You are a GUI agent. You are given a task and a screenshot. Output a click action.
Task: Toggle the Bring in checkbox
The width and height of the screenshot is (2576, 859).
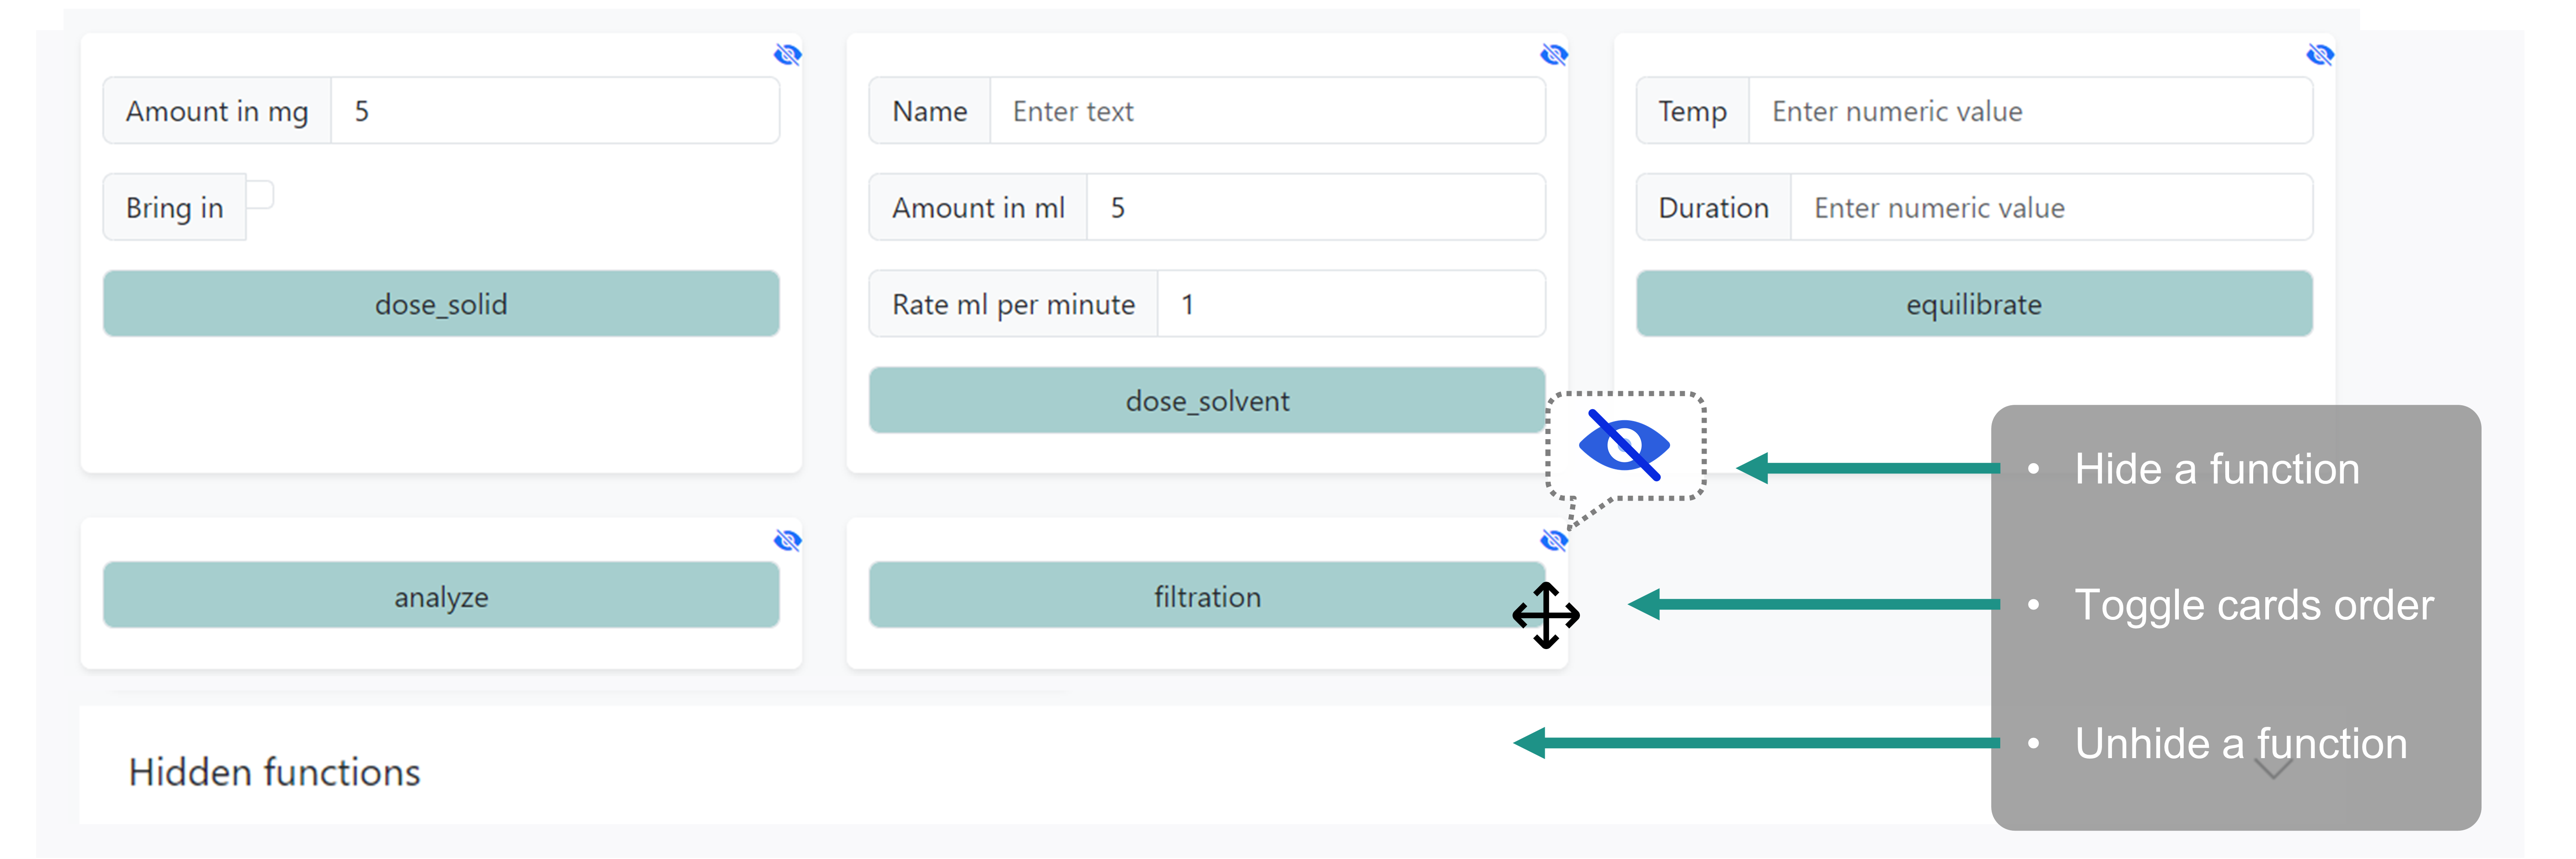pyautogui.click(x=260, y=194)
